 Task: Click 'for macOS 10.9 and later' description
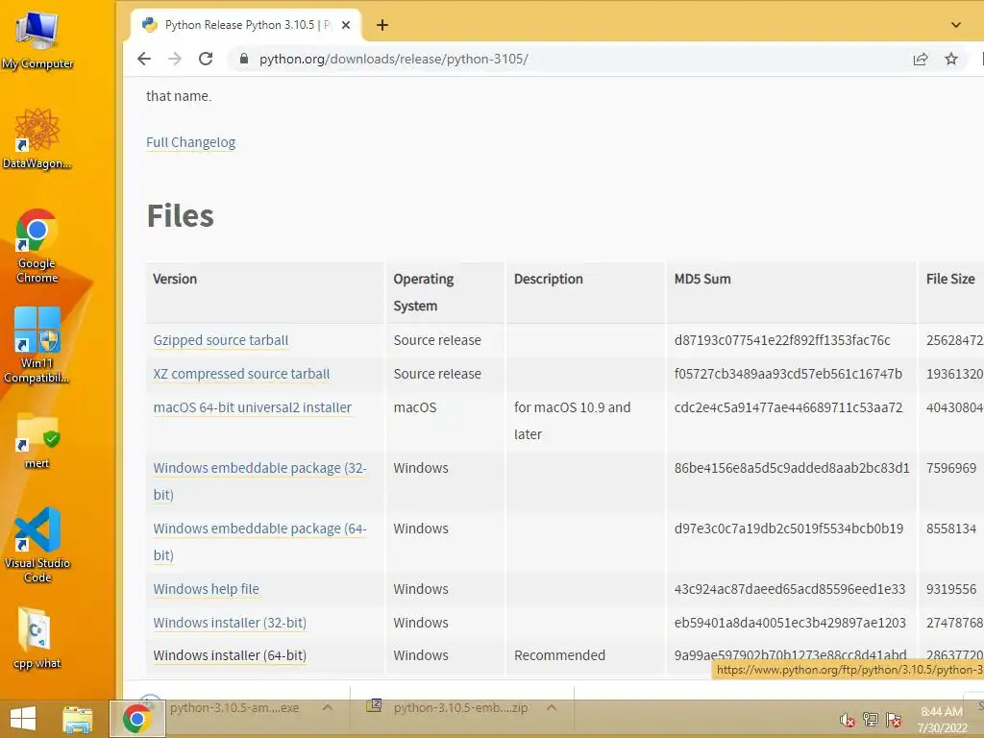coord(573,421)
